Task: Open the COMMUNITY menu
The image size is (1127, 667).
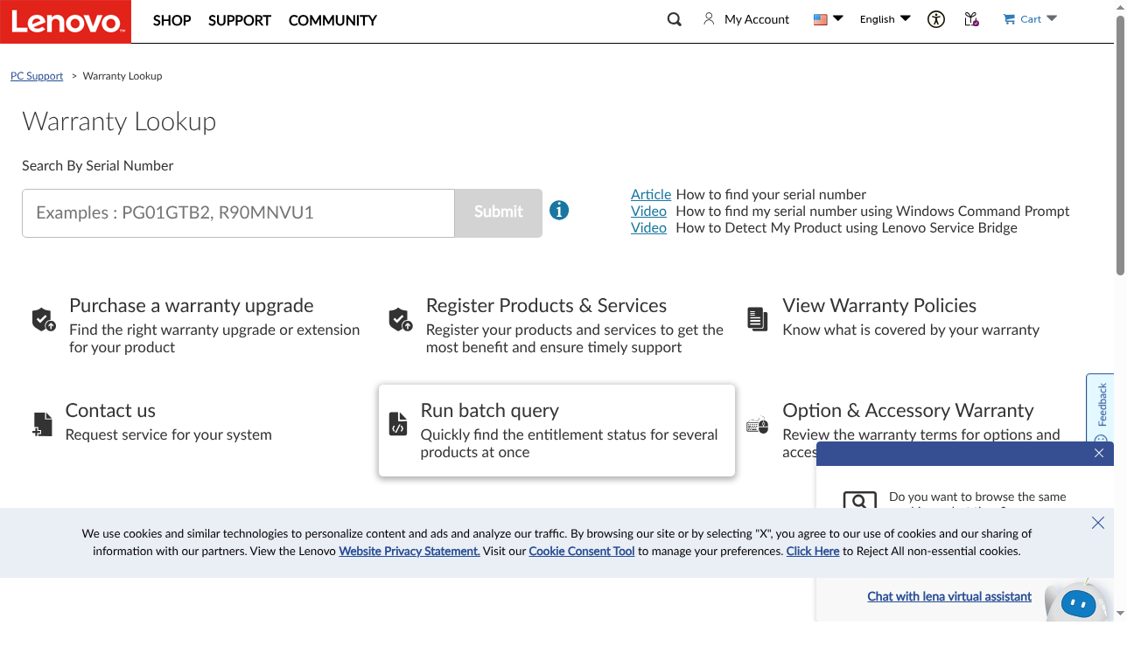Action: coord(332,20)
